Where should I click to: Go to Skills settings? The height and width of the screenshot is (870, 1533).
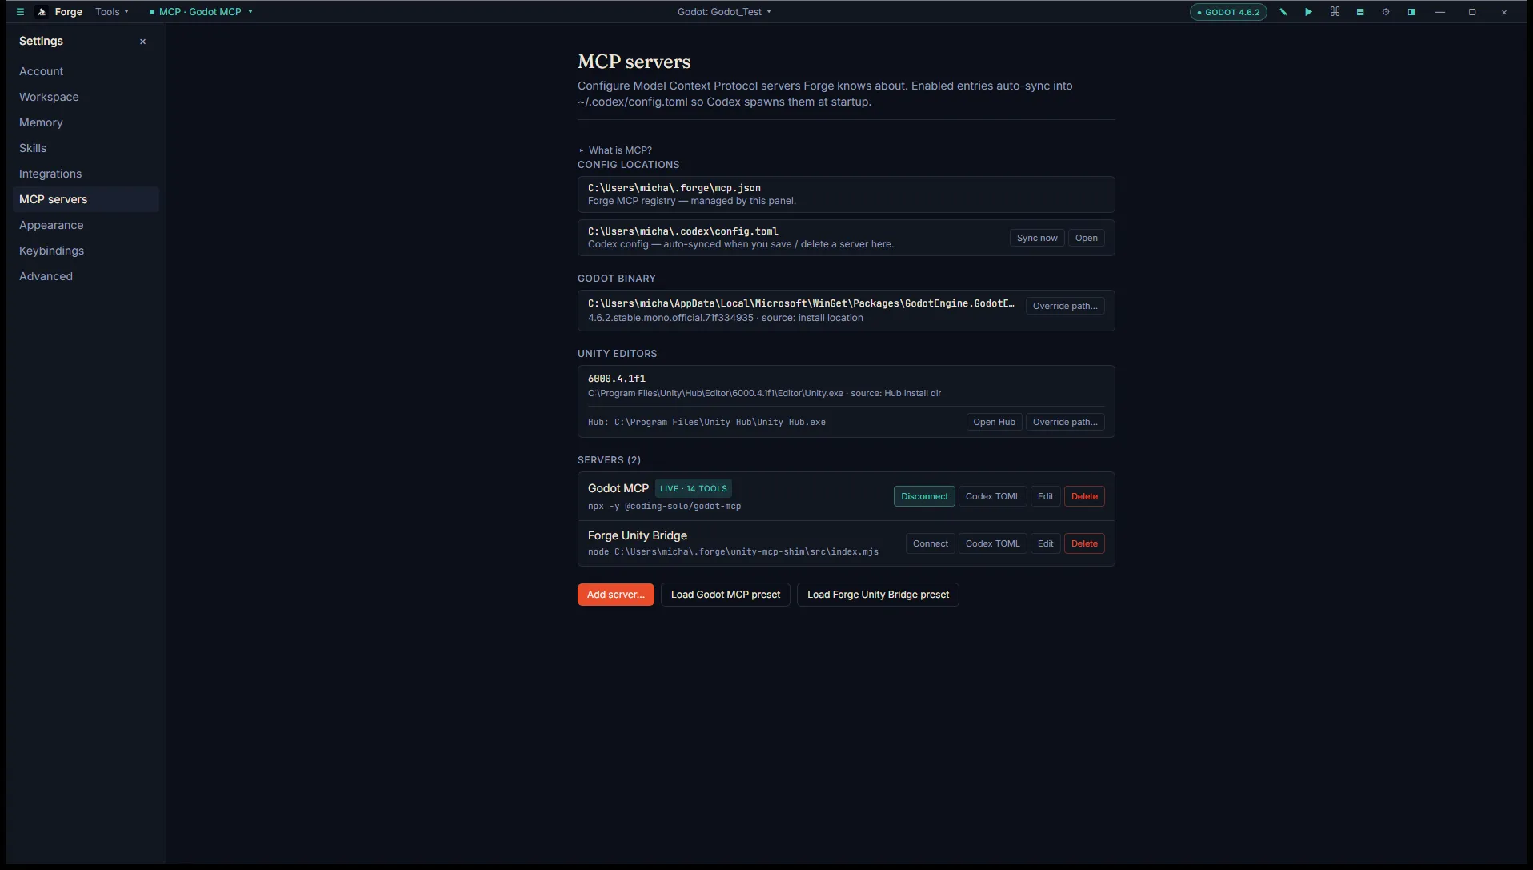tap(86, 148)
